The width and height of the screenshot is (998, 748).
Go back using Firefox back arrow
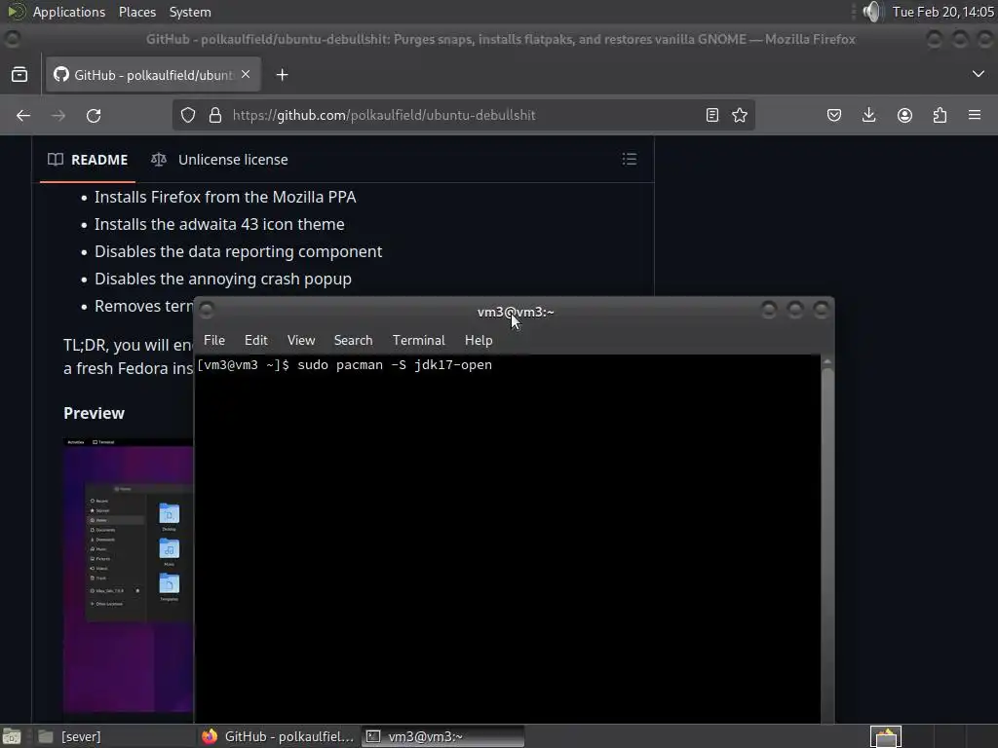tap(23, 115)
